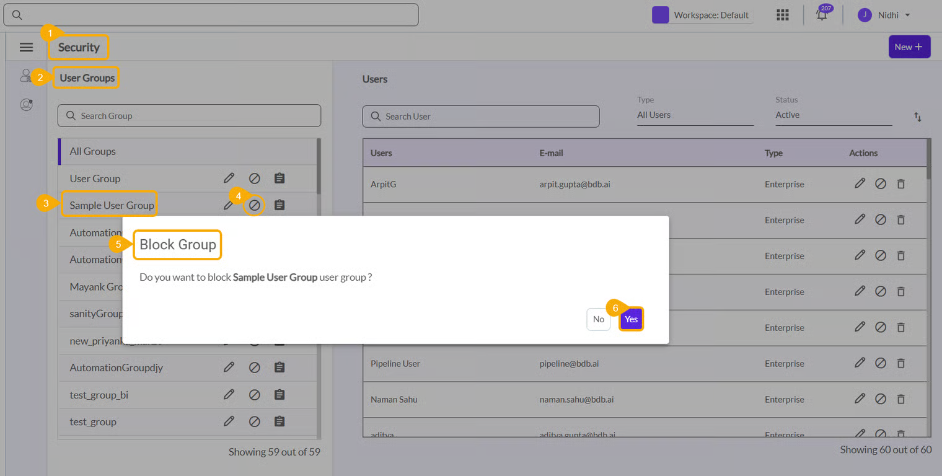Click the New button

909,47
